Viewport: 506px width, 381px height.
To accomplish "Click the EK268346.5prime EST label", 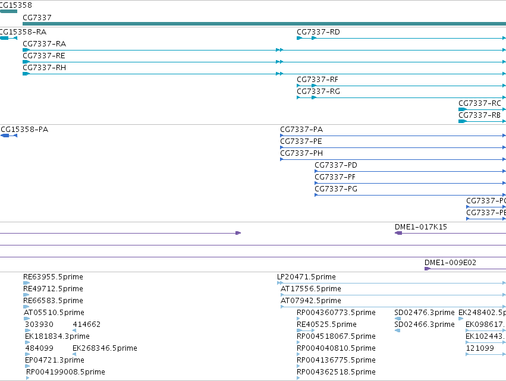I will 105,349.
